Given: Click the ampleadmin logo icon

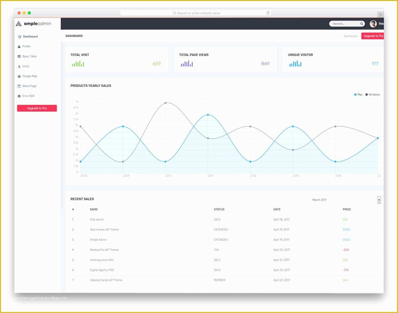Looking at the screenshot, I should pos(19,24).
